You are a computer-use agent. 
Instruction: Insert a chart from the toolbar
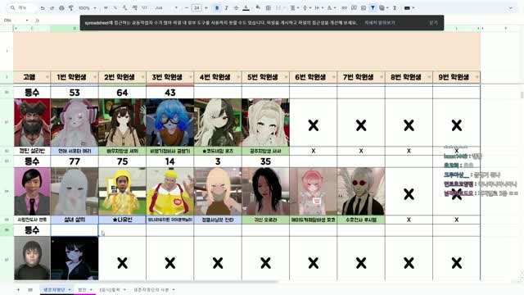(364, 7)
